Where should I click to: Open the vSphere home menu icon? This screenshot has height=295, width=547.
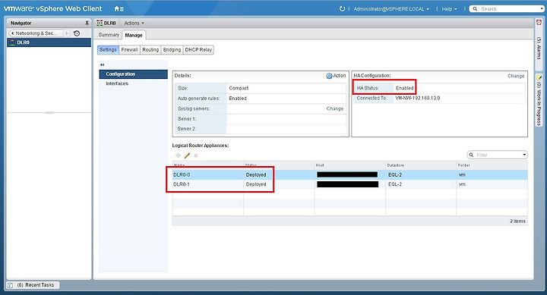tap(119, 8)
